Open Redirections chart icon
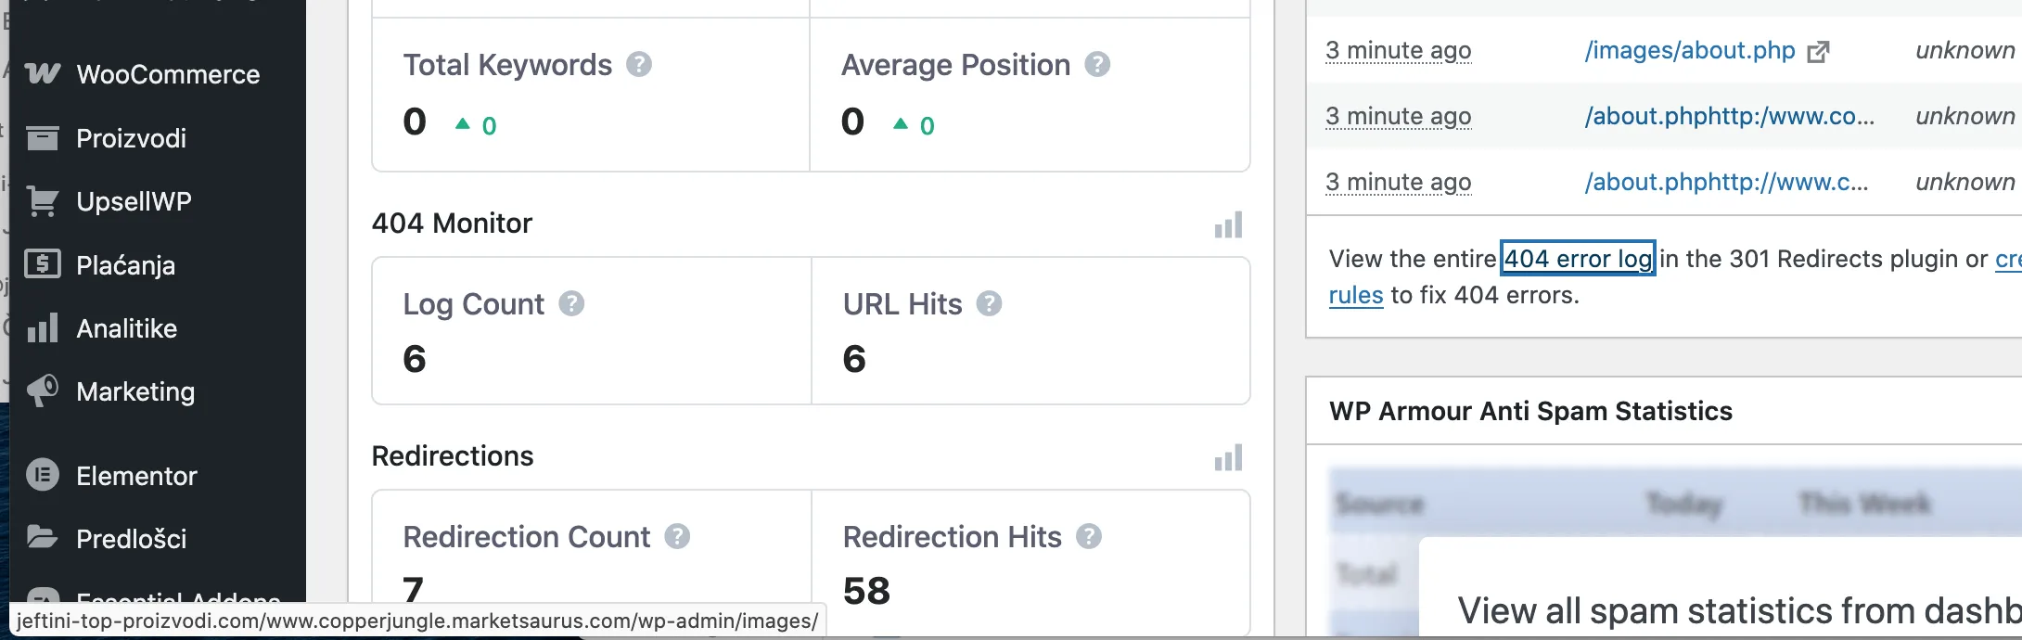The image size is (2022, 640). coord(1228,457)
